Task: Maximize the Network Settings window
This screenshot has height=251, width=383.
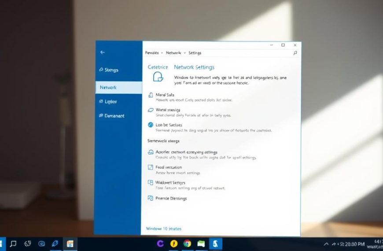Action: (283, 45)
